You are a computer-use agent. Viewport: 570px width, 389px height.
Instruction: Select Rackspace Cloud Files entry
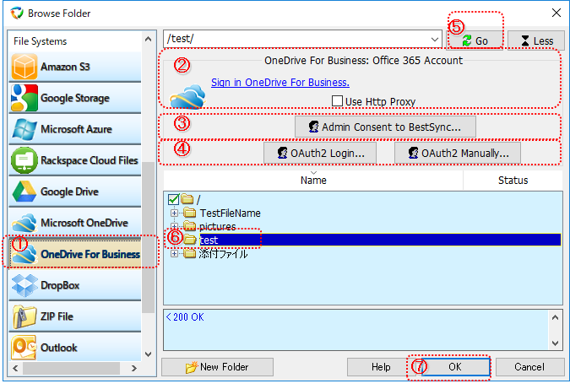[75, 160]
